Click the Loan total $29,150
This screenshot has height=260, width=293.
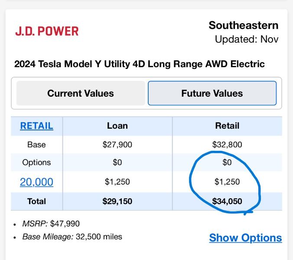click(x=117, y=201)
